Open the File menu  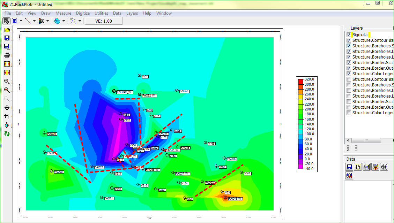[8, 13]
